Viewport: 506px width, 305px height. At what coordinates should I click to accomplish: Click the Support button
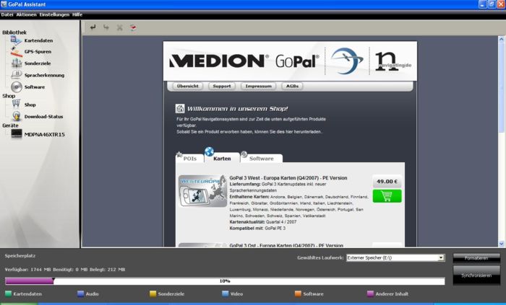(222, 87)
